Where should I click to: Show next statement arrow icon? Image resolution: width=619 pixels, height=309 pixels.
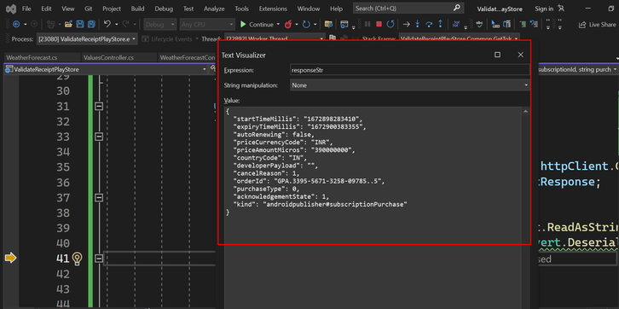click(406, 25)
